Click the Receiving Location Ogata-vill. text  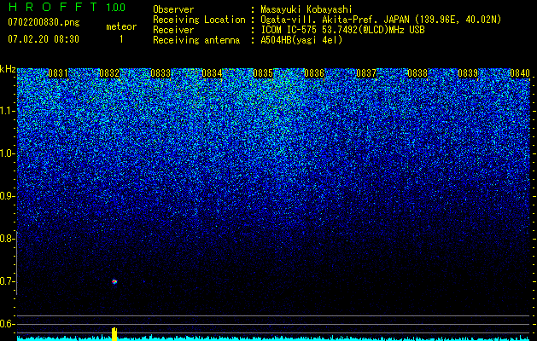click(381, 20)
